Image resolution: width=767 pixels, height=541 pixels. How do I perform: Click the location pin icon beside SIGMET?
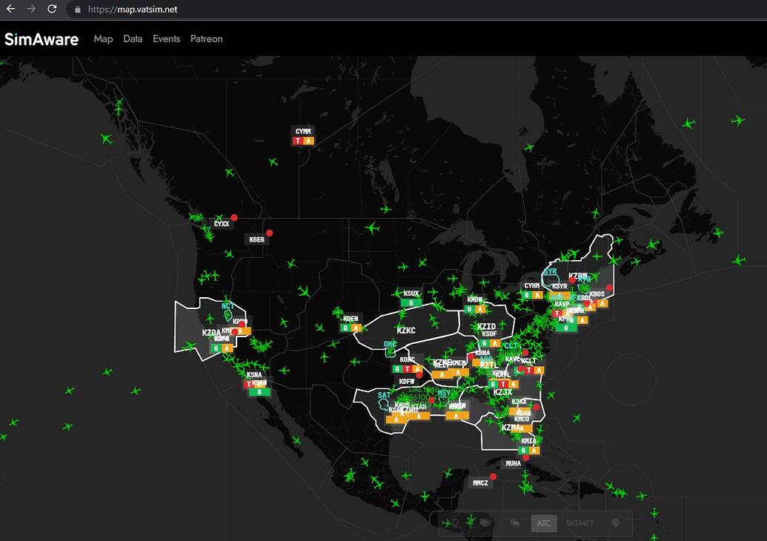point(616,522)
